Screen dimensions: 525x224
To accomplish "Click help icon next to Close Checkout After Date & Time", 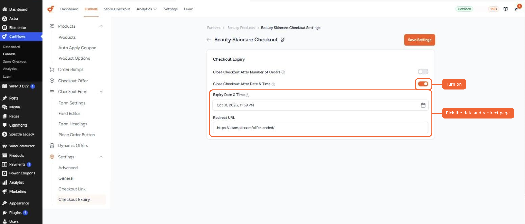I will pyautogui.click(x=273, y=84).
